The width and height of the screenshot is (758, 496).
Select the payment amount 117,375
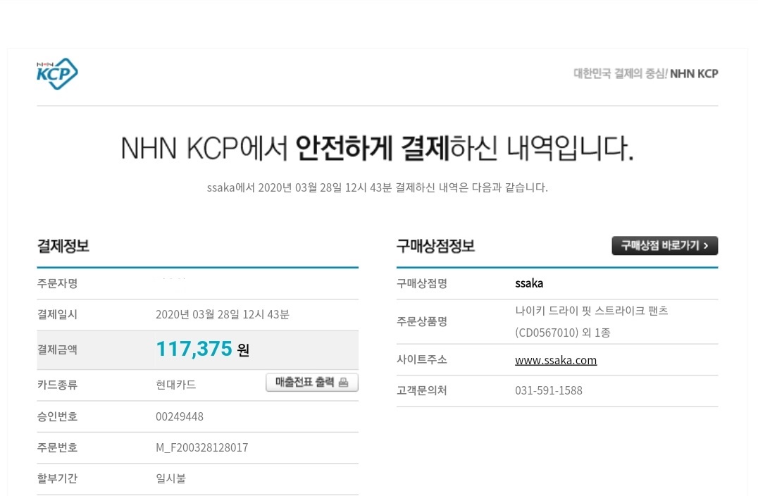194,349
